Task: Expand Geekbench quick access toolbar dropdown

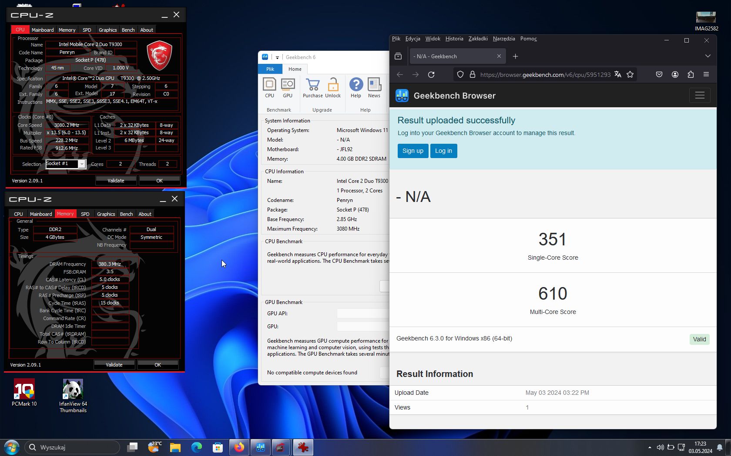Action: click(x=277, y=57)
